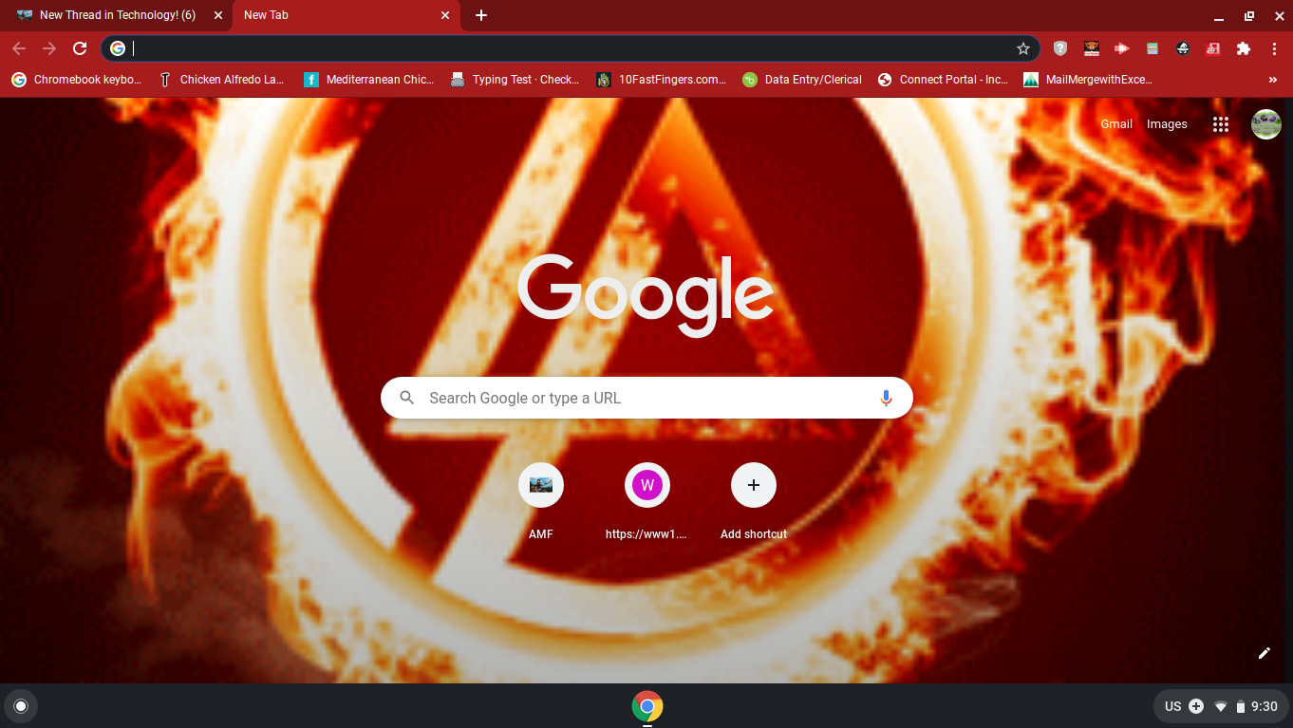
Task: Click the browser back arrow
Action: point(19,48)
